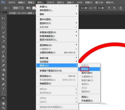Select the Elliptical Marquee tool
Image resolution: width=125 pixels, height=110 pixels.
click(3, 23)
